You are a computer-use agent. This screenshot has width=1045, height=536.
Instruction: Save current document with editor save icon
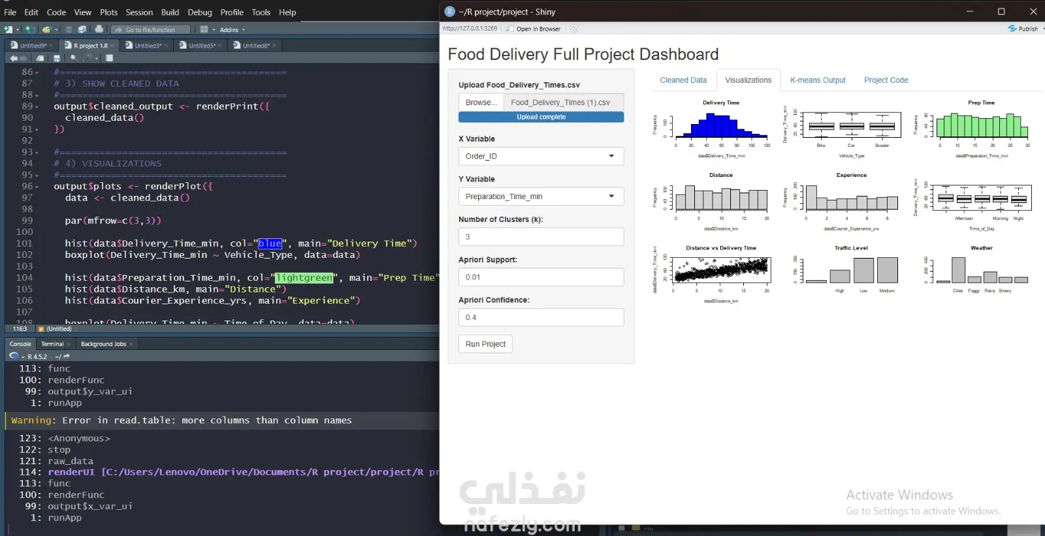57,58
